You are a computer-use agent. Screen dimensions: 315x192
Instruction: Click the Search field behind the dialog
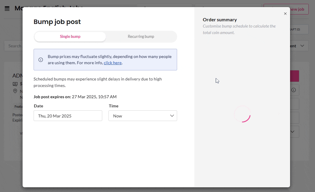pos(13,46)
